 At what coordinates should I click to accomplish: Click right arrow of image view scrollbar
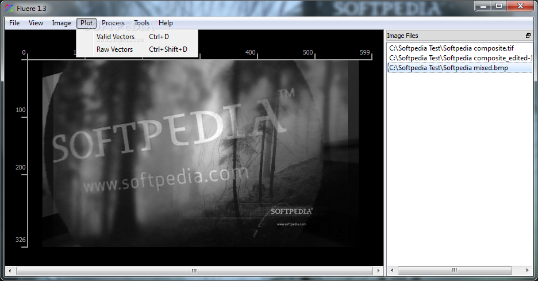pyautogui.click(x=378, y=271)
